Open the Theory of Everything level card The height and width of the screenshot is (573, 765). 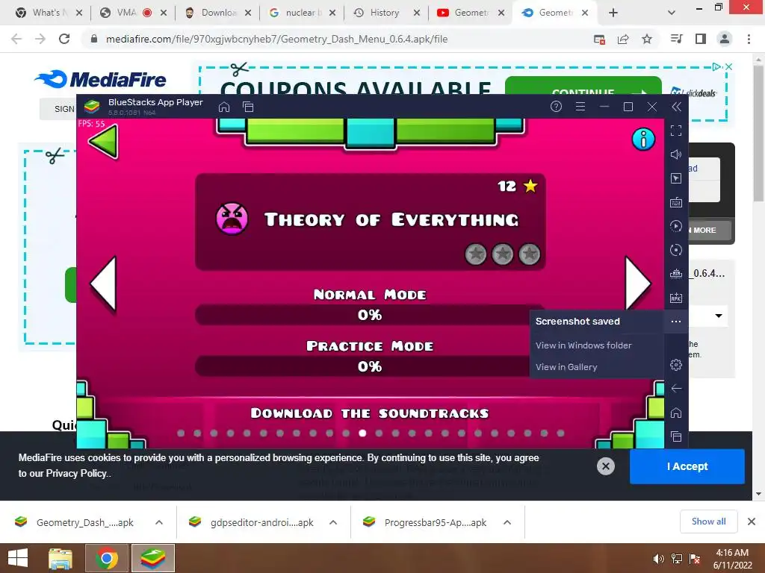pyautogui.click(x=371, y=222)
